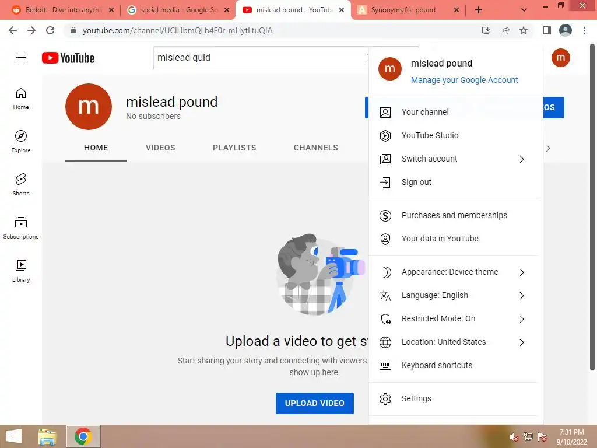
Task: Click the account avatar in the top right
Action: pos(560,58)
